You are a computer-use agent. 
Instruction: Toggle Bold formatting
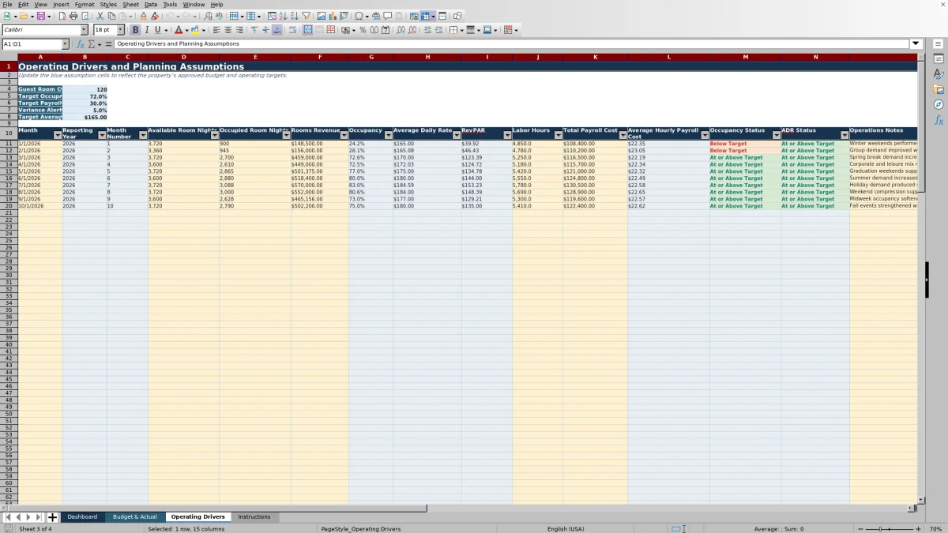click(135, 30)
